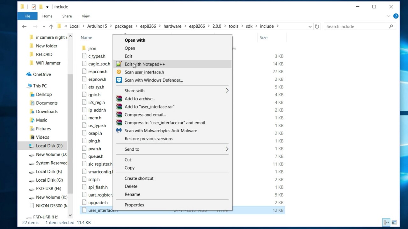Screen dimensions: 408x229
Task: Select the file espconn.h
Action: click(98, 72)
